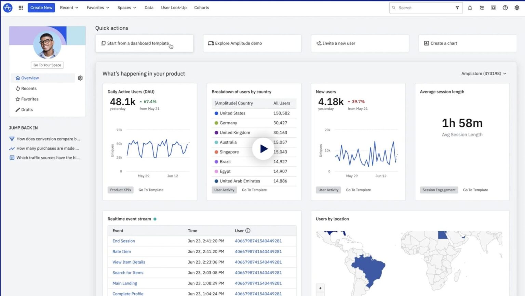The width and height of the screenshot is (525, 296).
Task: Open settings gear in top bar
Action: coord(517,8)
